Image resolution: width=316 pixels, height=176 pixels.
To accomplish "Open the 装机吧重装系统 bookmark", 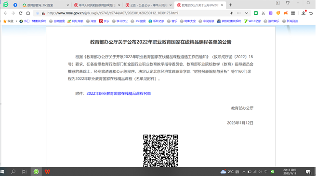I will coord(229,21).
